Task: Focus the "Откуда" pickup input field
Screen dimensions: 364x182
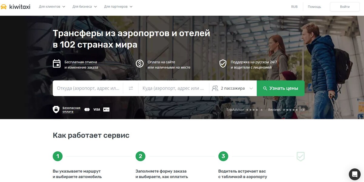Action: click(88, 88)
